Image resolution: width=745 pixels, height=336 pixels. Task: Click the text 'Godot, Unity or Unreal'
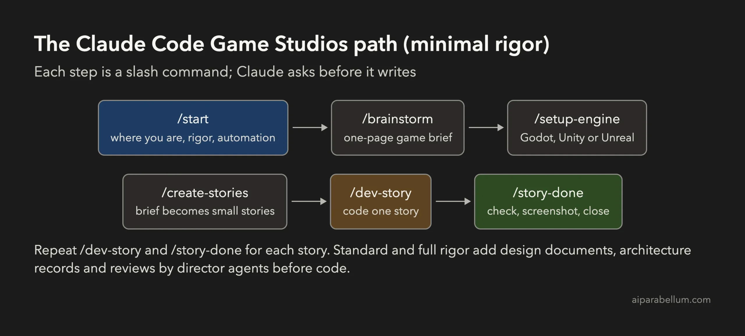[x=577, y=137]
